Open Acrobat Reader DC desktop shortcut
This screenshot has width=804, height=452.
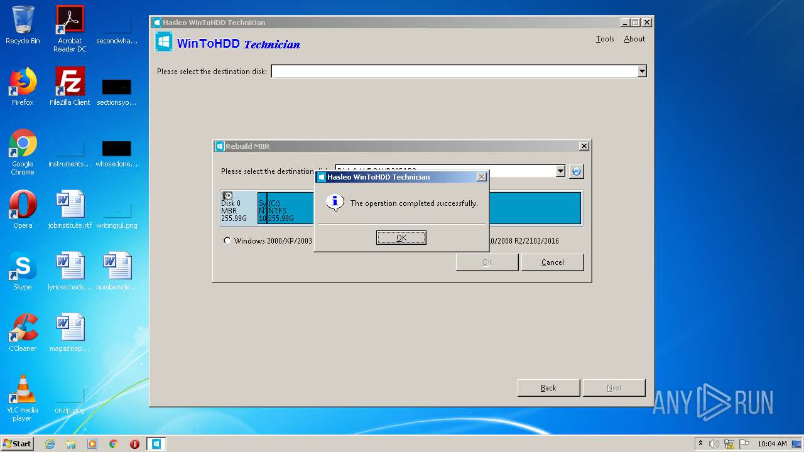[x=70, y=29]
